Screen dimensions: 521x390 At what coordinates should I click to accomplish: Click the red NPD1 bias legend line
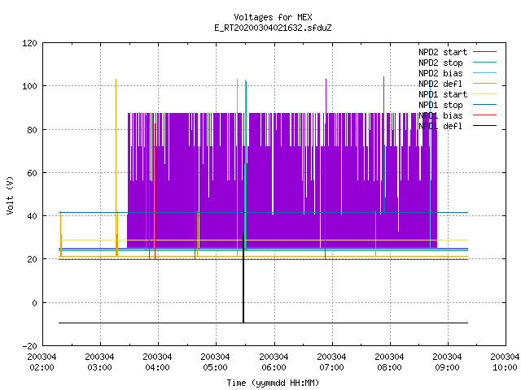pos(484,115)
